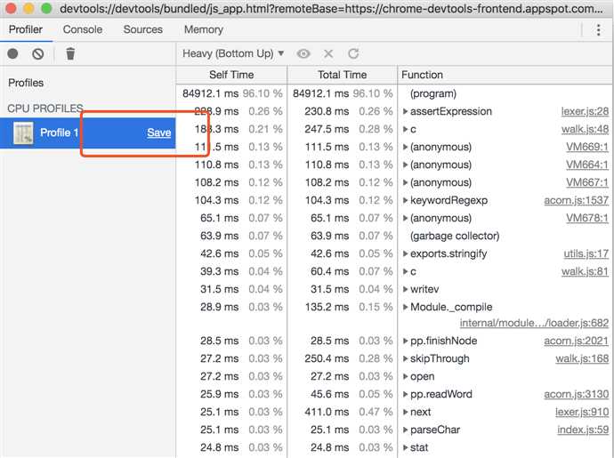
Task: Click the devtools URL in title bar
Action: (331, 9)
